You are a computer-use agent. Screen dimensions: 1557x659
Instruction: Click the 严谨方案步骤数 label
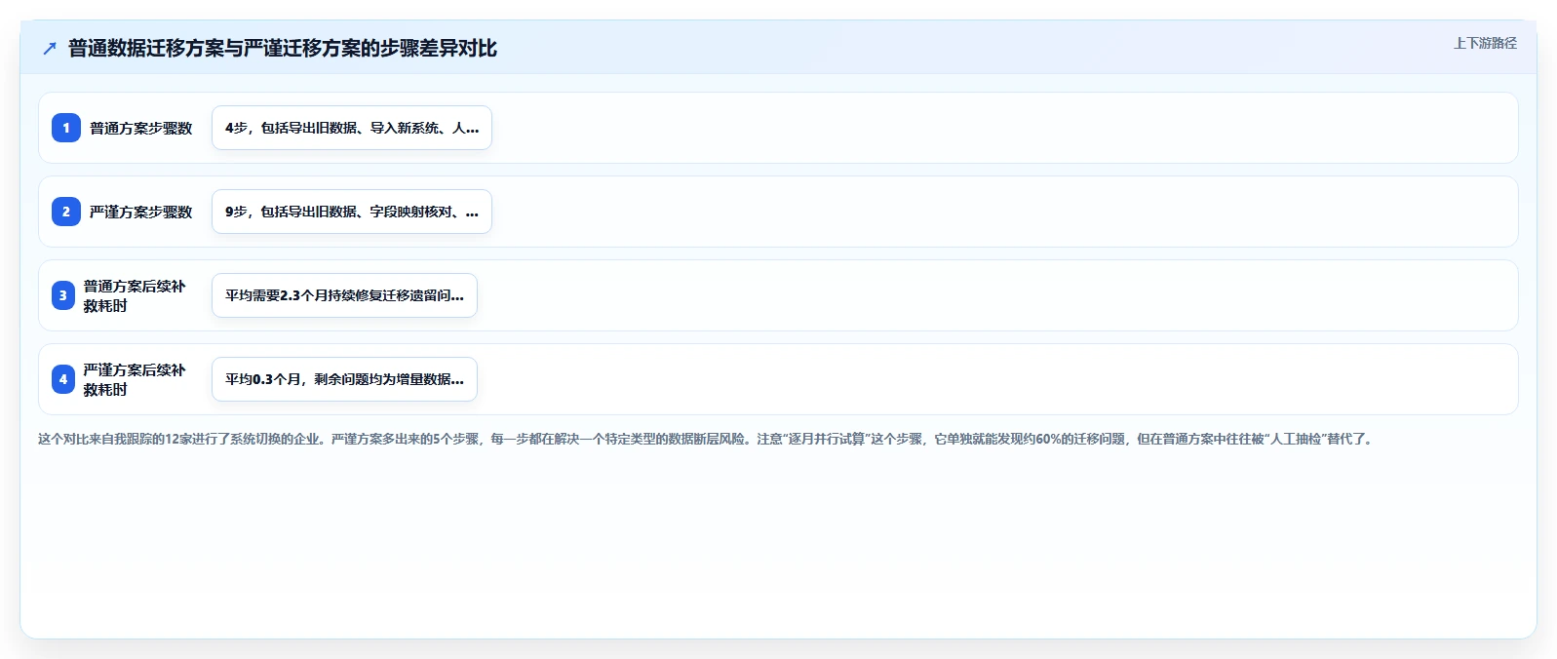pyautogui.click(x=141, y=212)
